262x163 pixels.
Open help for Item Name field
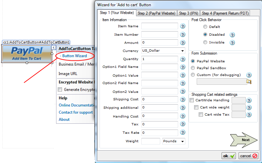(x=183, y=26)
